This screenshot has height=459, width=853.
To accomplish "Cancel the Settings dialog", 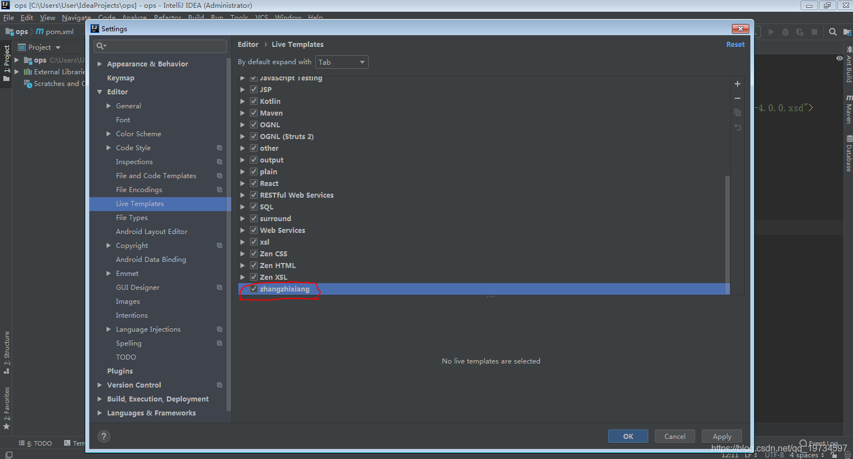I will click(x=675, y=436).
